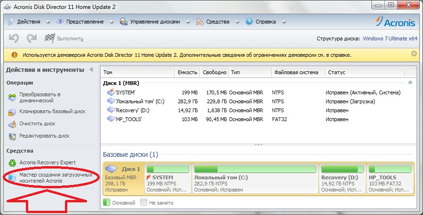The image size is (423, 215).
Task: Select HP_TOOLS partition block
Action: pos(390,179)
